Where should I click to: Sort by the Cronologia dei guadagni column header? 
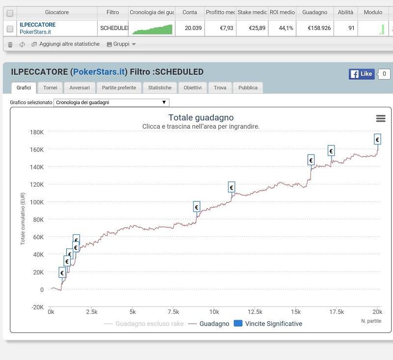[152, 12]
